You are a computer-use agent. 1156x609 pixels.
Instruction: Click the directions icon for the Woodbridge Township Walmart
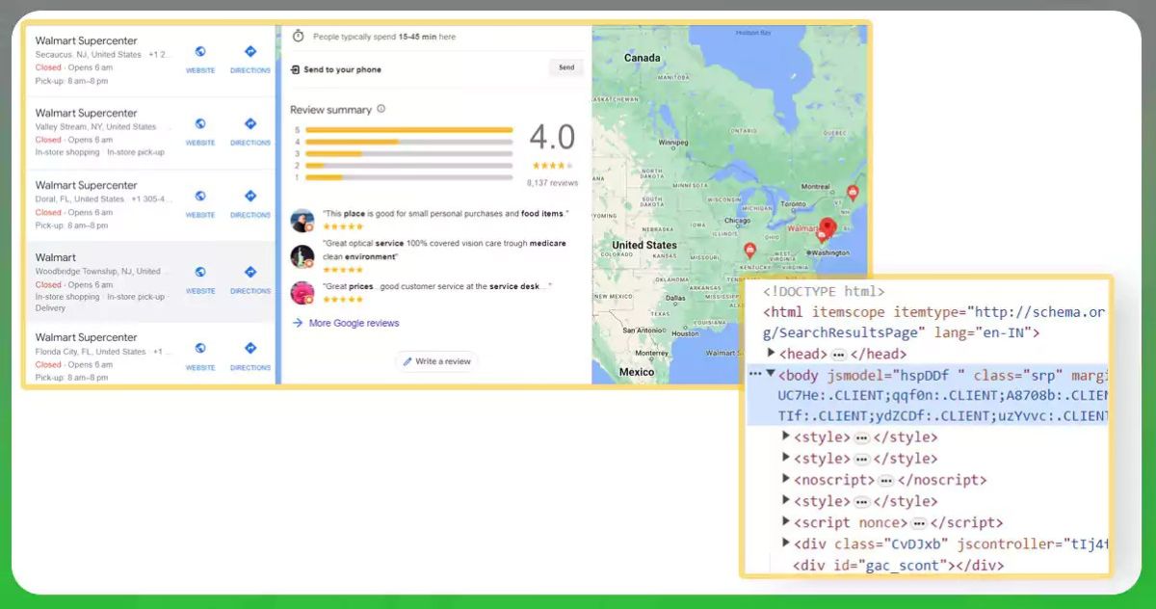tap(250, 273)
